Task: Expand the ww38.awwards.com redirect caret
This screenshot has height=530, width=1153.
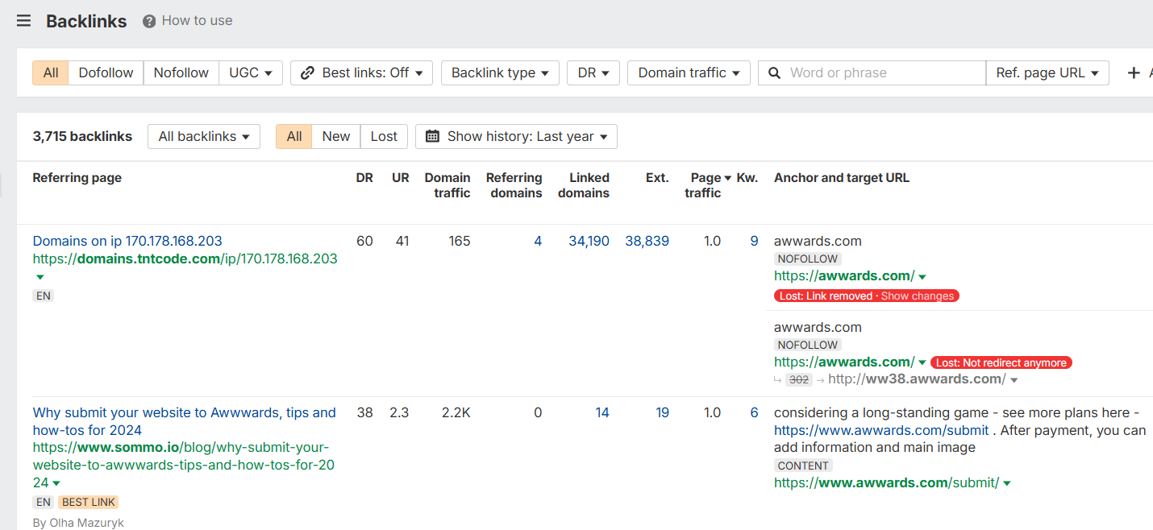Action: [1014, 379]
